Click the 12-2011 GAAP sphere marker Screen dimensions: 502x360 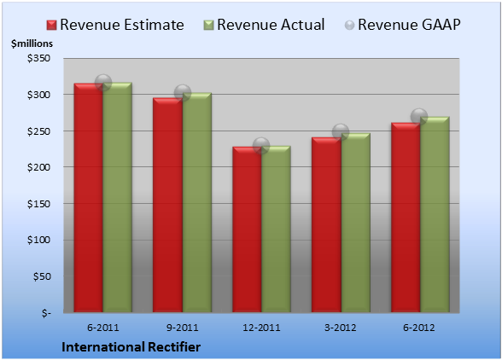click(261, 146)
